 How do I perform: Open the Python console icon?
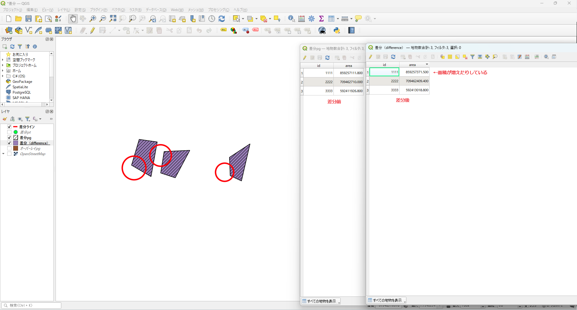[x=337, y=30]
